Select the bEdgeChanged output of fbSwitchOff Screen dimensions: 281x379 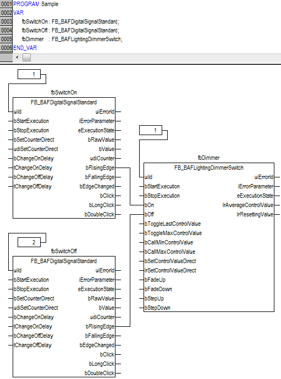pyautogui.click(x=97, y=345)
